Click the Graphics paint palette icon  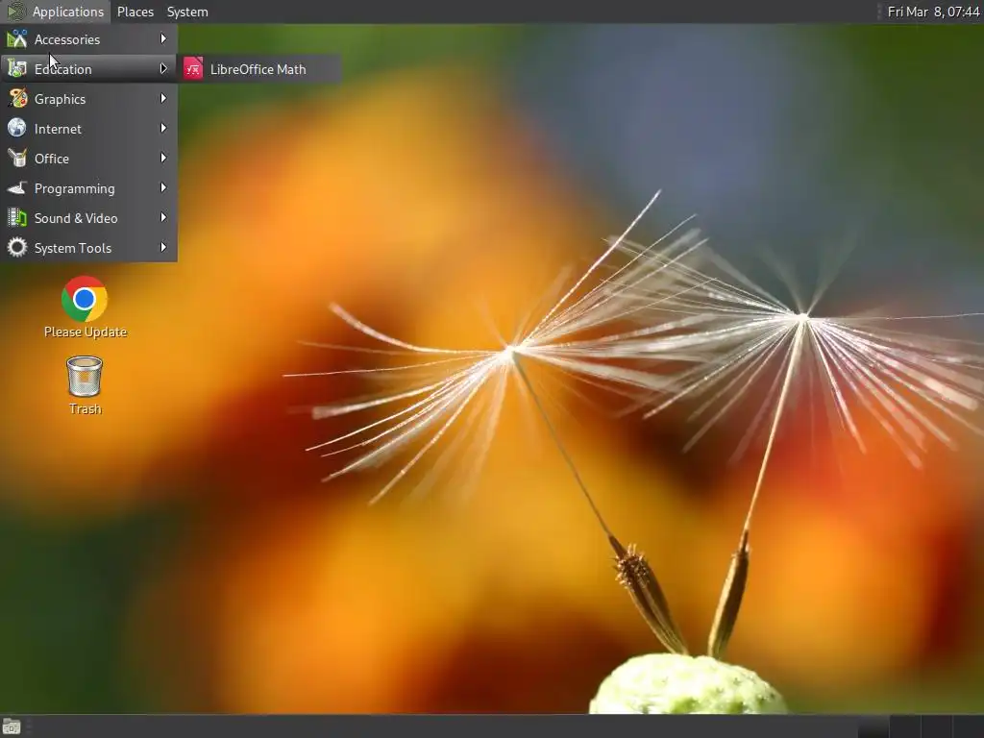pos(17,99)
